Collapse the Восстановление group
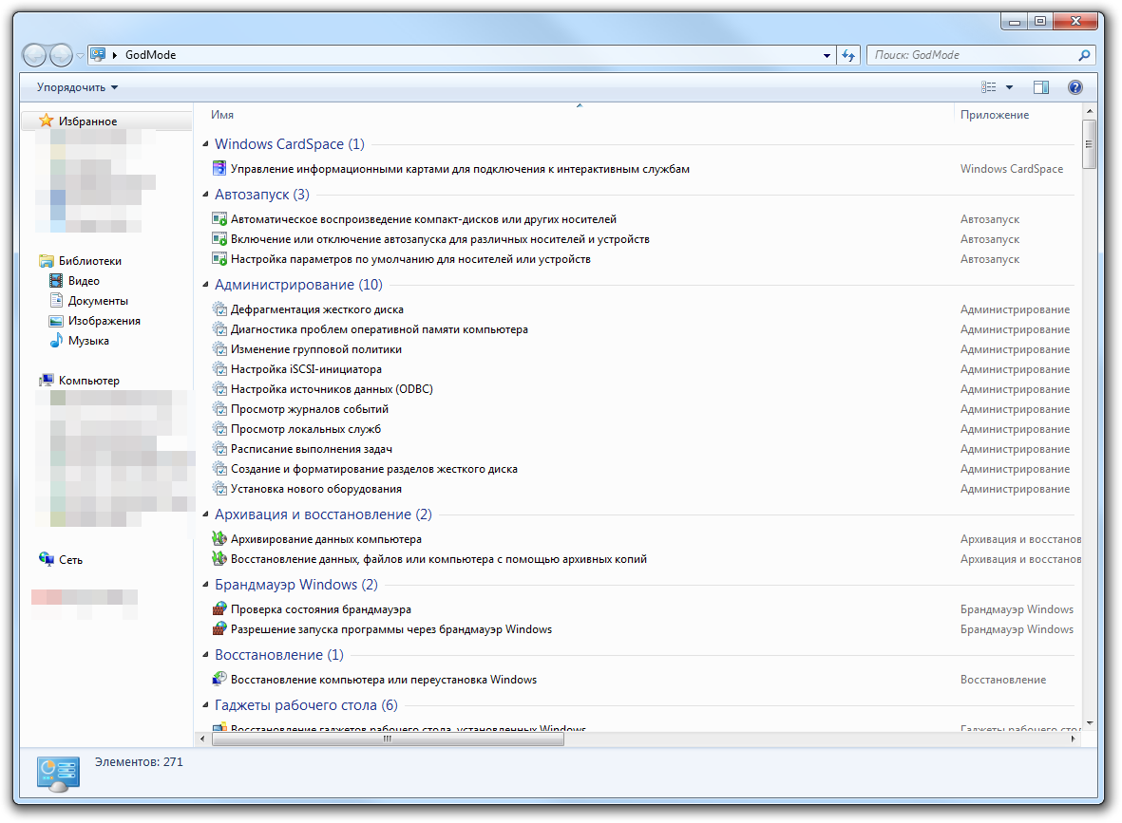 [x=205, y=654]
